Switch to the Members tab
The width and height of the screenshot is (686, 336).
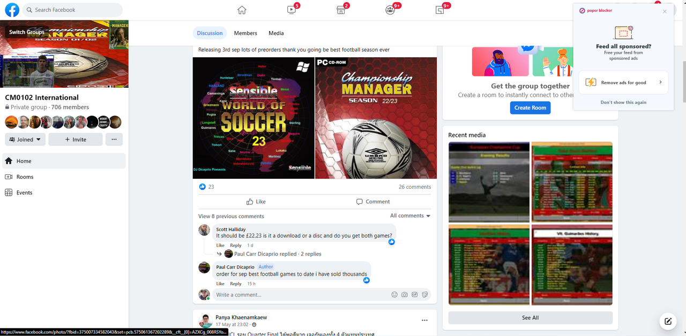(x=245, y=33)
